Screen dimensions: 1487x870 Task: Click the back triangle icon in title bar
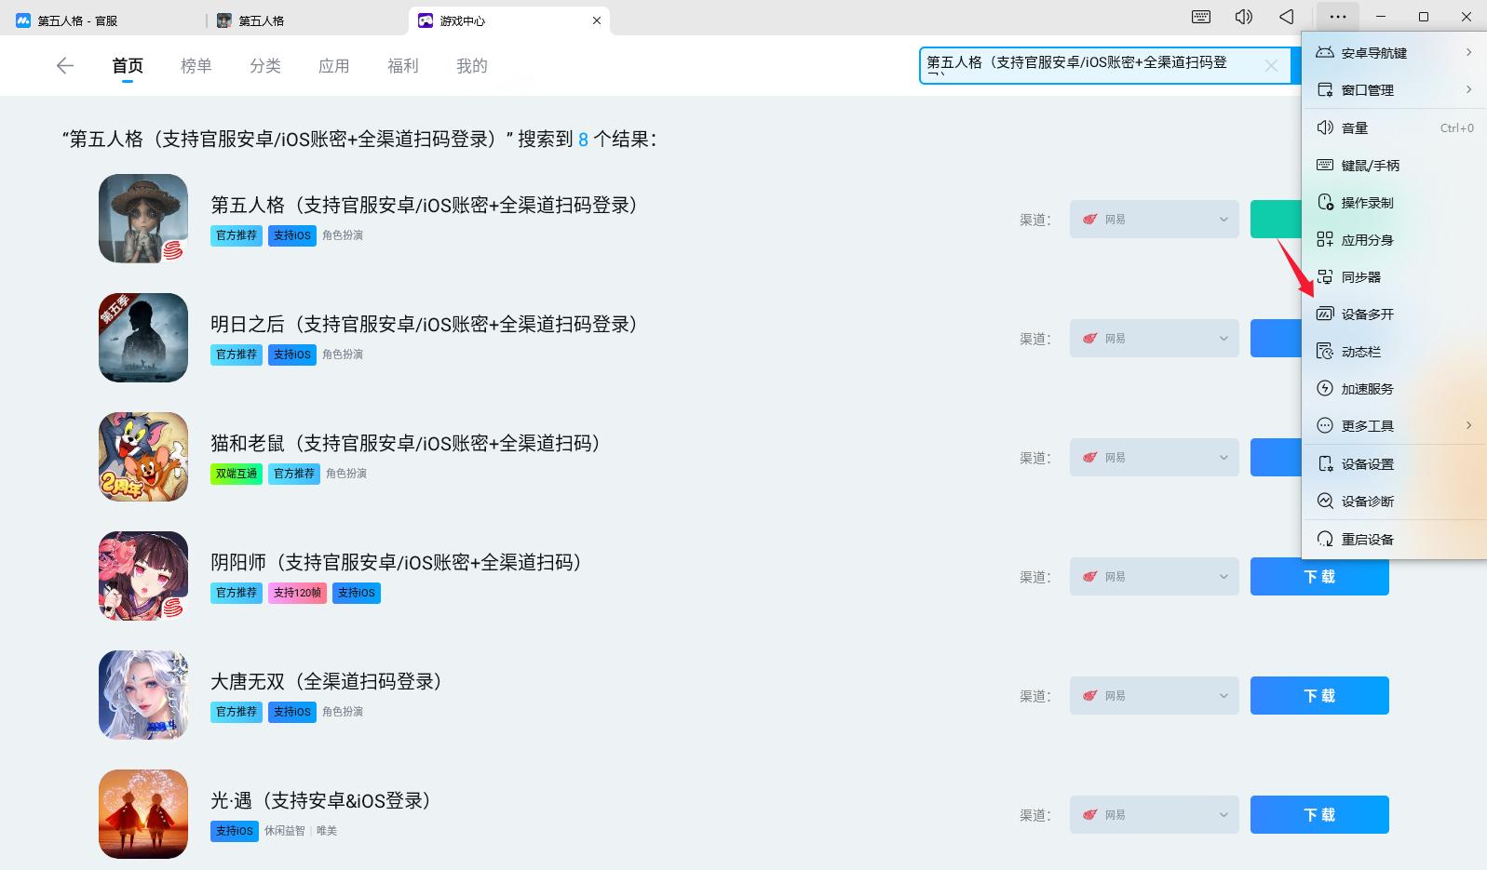(x=1287, y=17)
